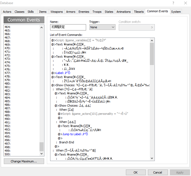Open the Armors tab
The height and width of the screenshot is (176, 191).
pyautogui.click(x=71, y=12)
